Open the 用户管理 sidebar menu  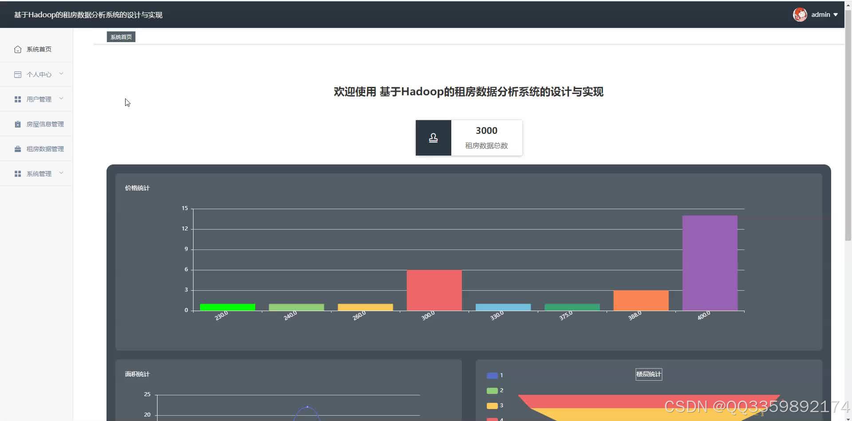[x=36, y=99]
